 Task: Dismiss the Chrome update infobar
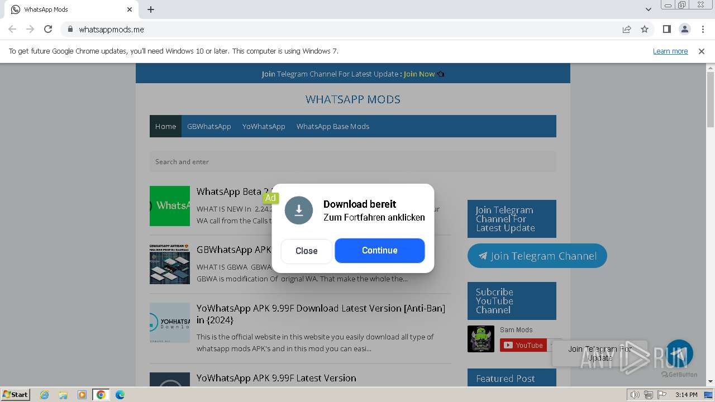click(702, 51)
